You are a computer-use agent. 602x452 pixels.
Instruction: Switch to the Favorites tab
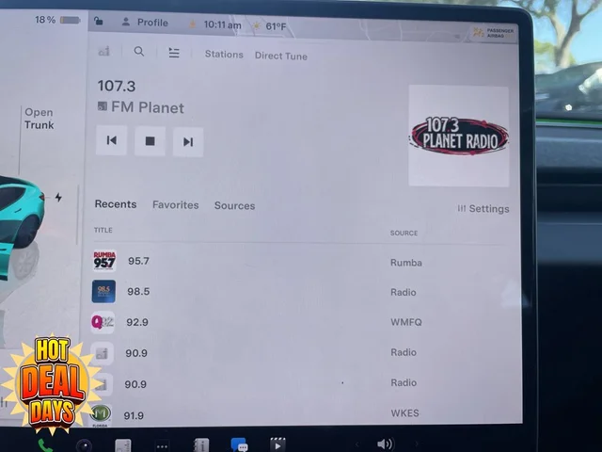[176, 205]
